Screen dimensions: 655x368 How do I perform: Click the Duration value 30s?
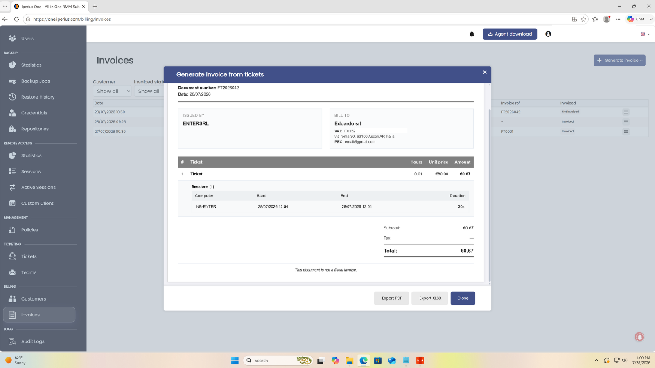pyautogui.click(x=461, y=206)
